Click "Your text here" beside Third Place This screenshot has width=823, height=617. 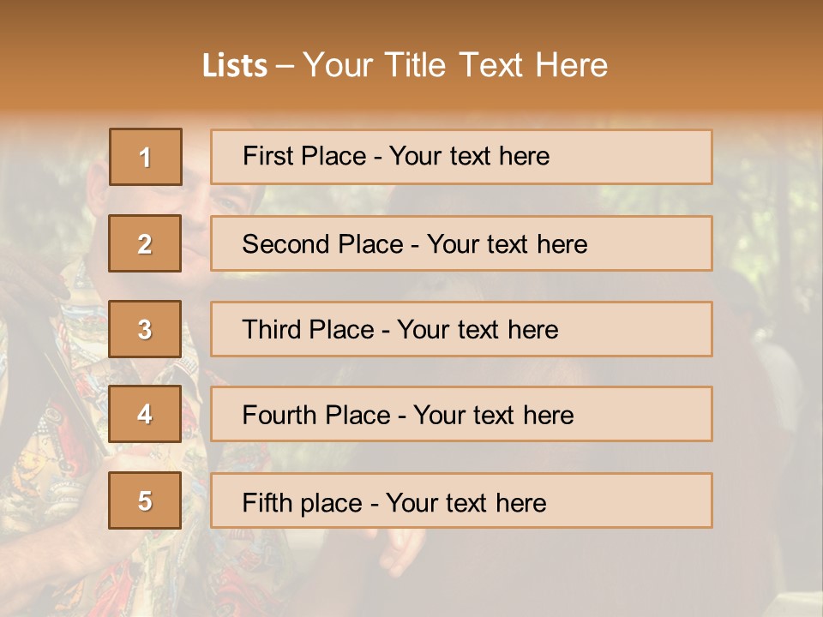coord(478,330)
